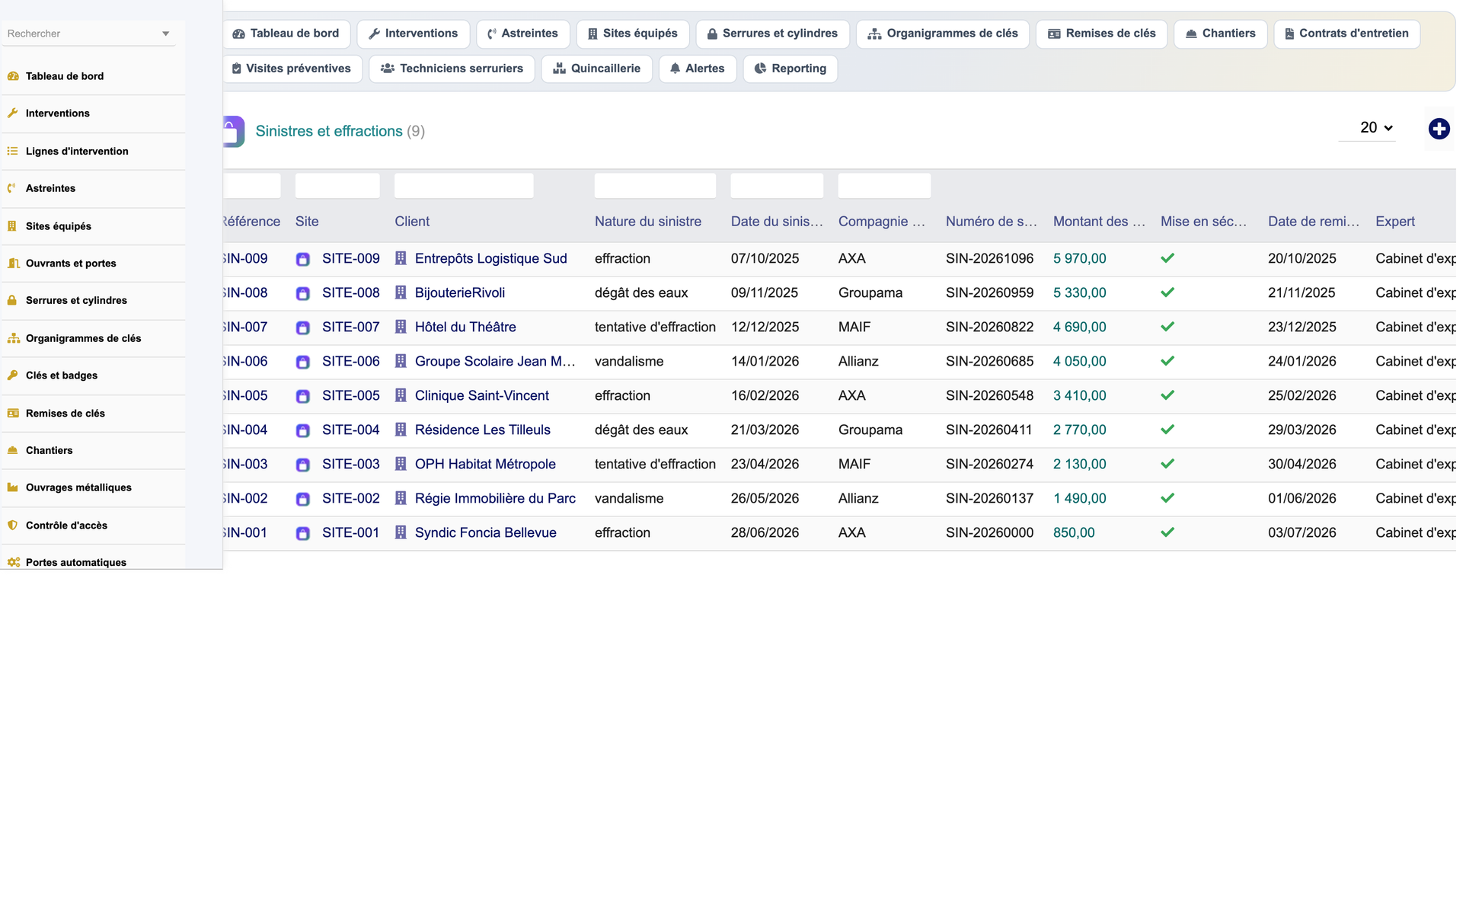Click the Client column filter field
Image resolution: width=1482 pixels, height=917 pixels.
[464, 186]
